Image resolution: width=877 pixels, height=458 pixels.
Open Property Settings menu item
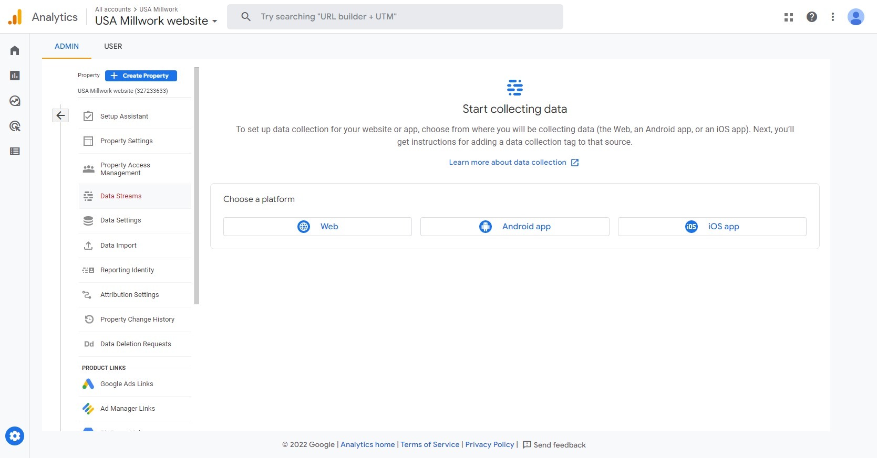[x=135, y=141]
